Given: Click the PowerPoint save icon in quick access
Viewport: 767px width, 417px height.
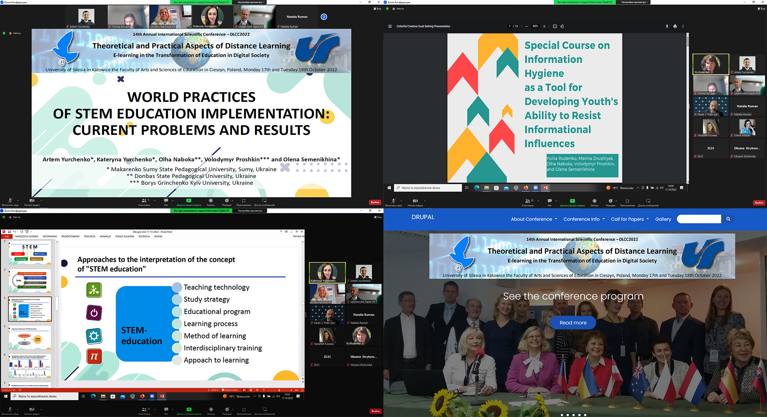Looking at the screenshot, I should pos(10,231).
